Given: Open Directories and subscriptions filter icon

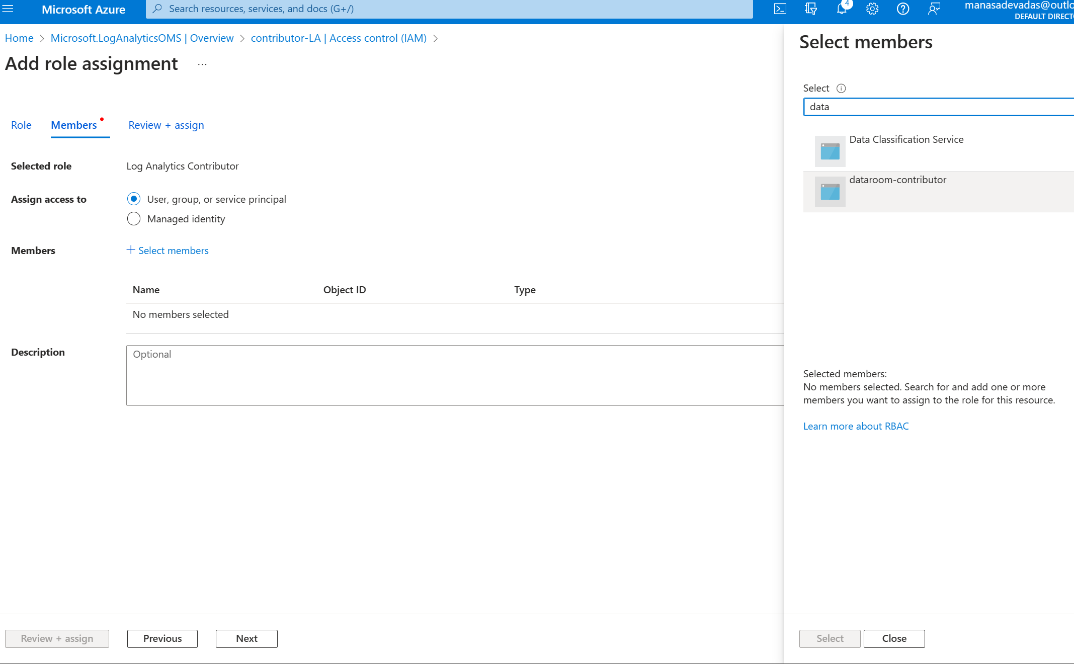Looking at the screenshot, I should pos(810,9).
